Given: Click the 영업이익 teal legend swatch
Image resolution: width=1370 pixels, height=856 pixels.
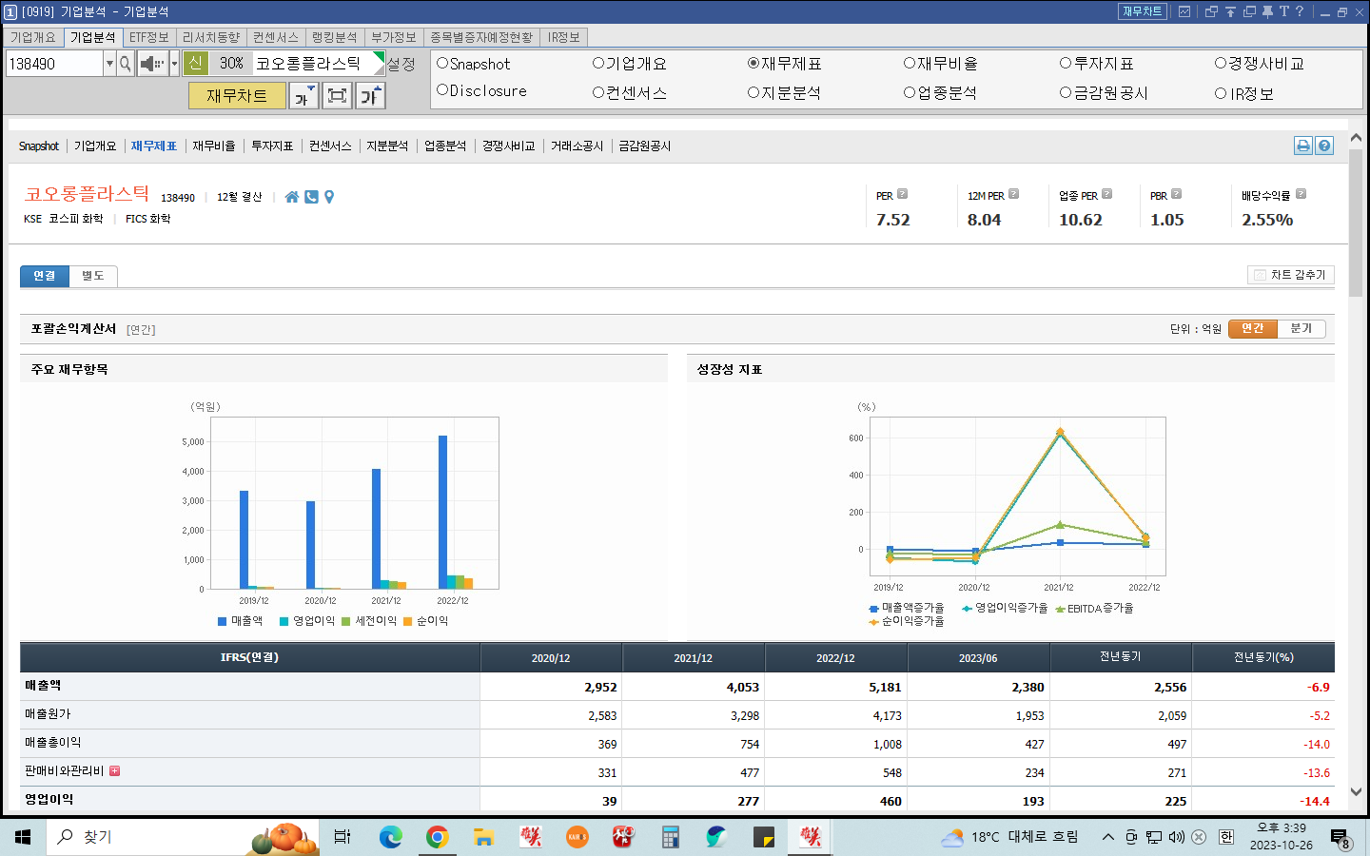Looking at the screenshot, I should pos(284,621).
